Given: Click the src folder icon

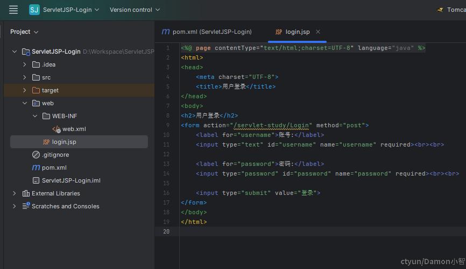Looking at the screenshot, I should point(36,77).
